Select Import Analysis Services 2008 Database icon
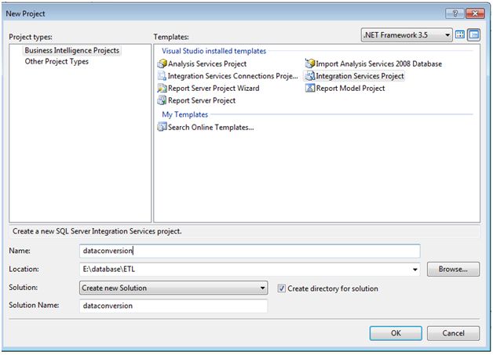 [x=310, y=63]
